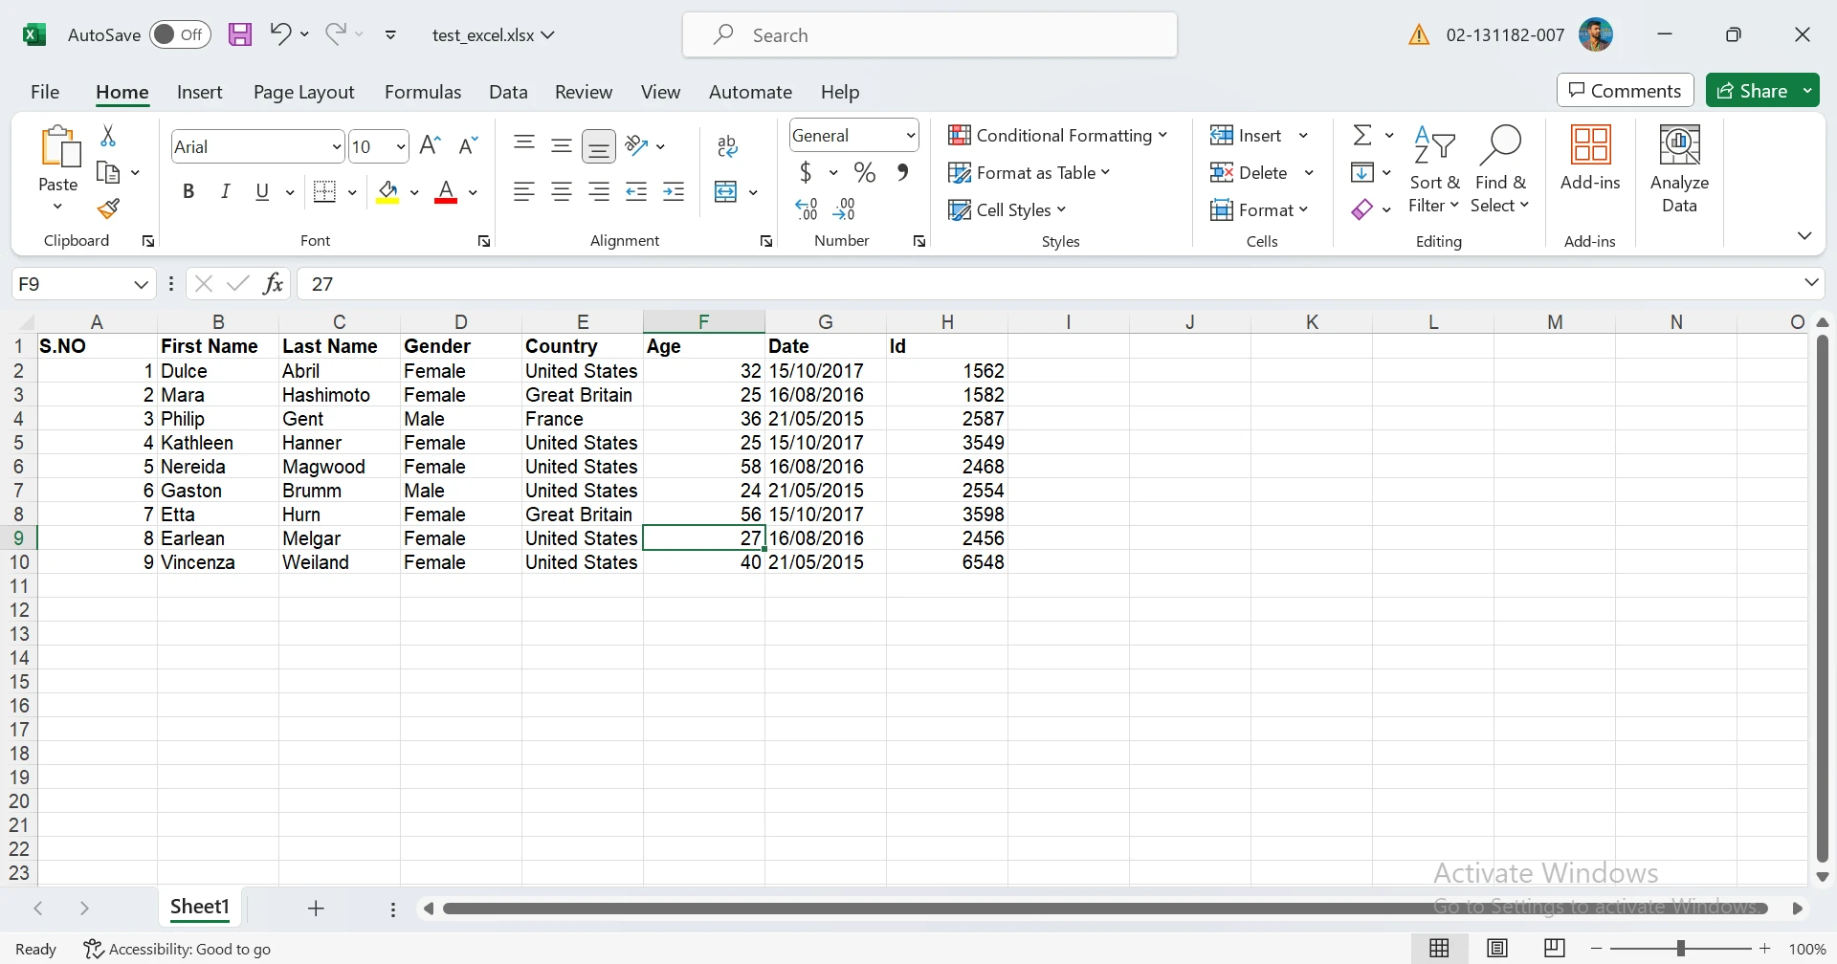
Task: Expand the General number format dropdown
Action: [x=910, y=136]
